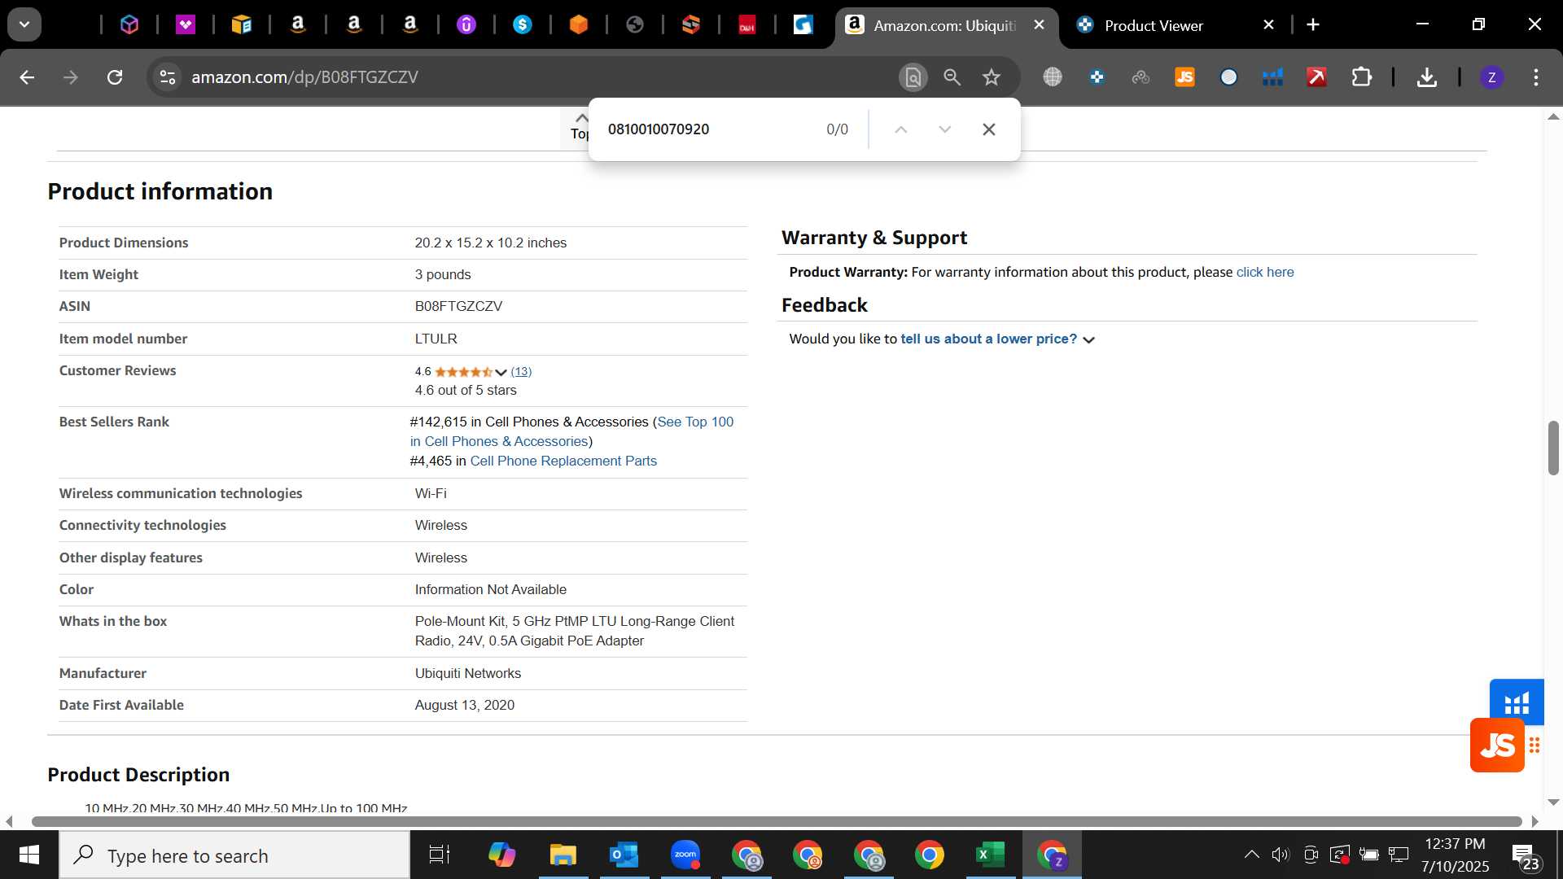Switch to the orange hexagon icon tab

tap(579, 25)
